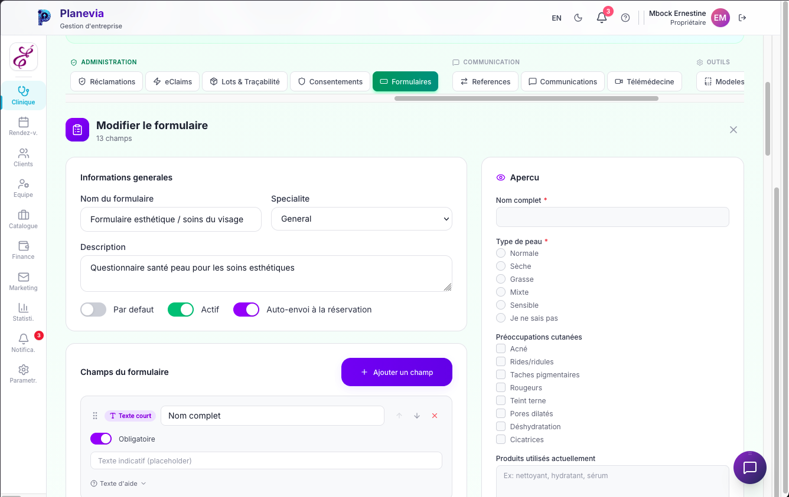789x497 pixels.
Task: Move Nom complet field up
Action: coord(399,416)
